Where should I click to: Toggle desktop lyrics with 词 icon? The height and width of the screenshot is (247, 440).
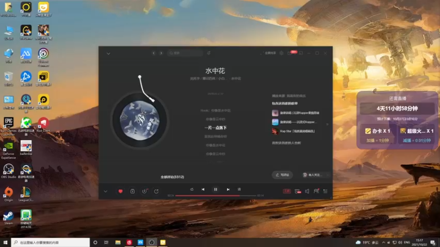(x=239, y=189)
